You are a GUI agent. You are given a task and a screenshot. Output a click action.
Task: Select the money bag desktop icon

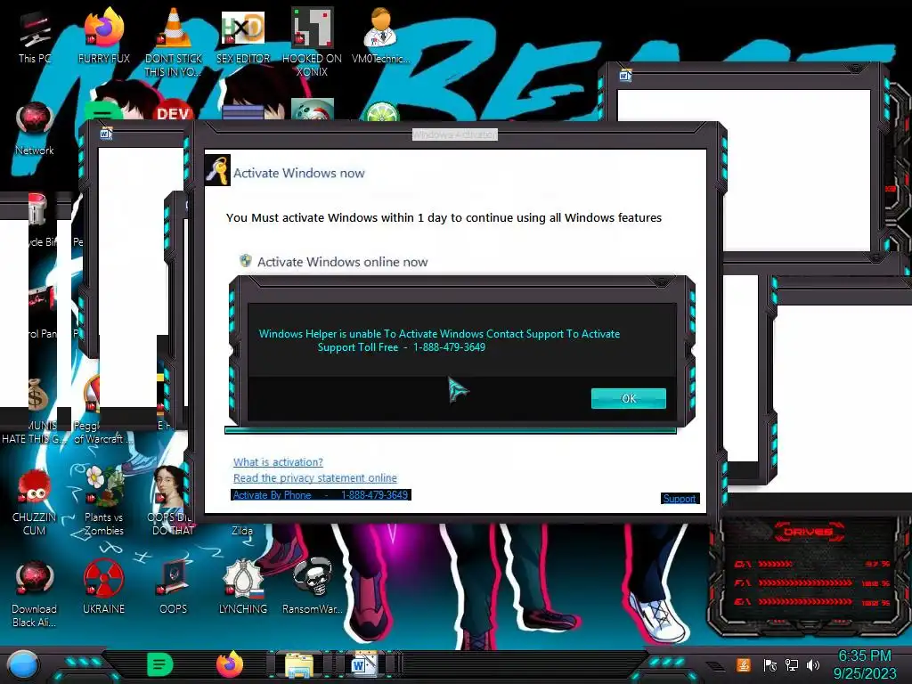pos(37,394)
